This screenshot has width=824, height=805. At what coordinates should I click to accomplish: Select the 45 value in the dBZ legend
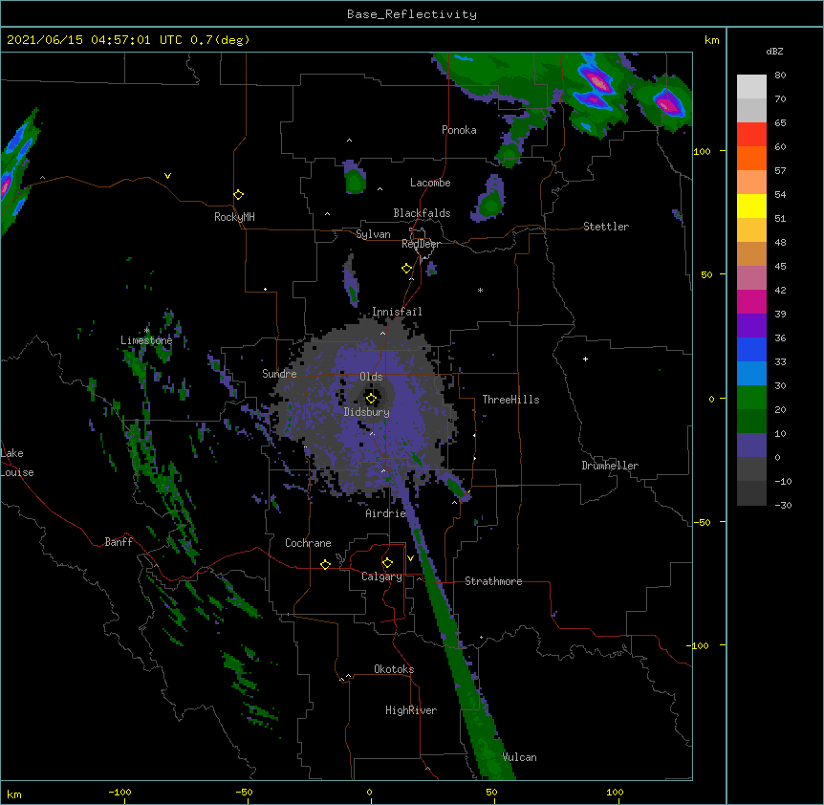coord(780,266)
